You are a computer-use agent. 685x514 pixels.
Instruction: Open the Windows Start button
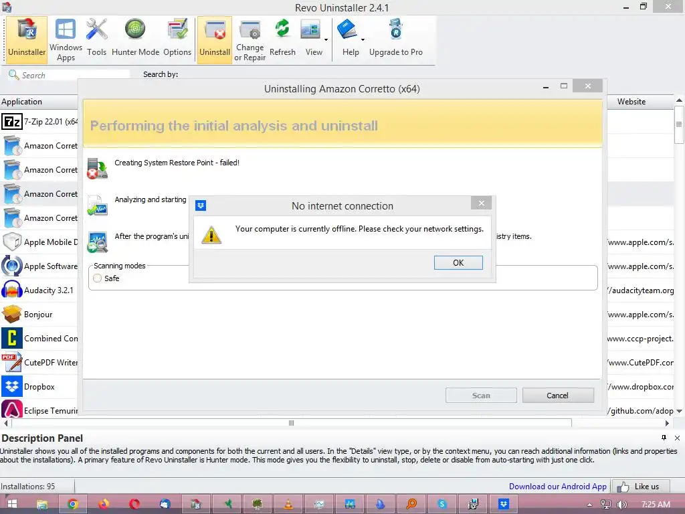click(x=12, y=504)
